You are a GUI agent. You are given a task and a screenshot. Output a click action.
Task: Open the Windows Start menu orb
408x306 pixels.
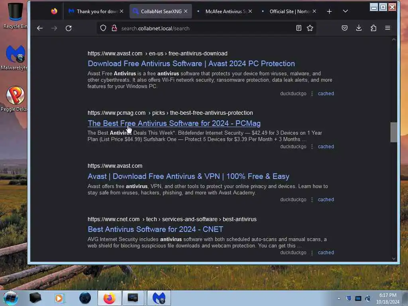11,298
